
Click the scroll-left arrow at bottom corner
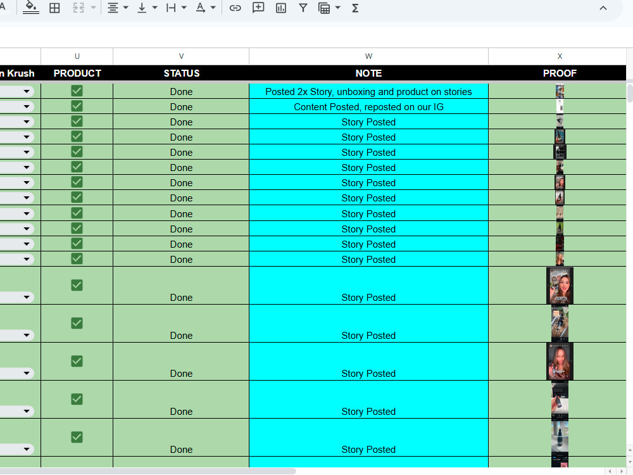610,471
